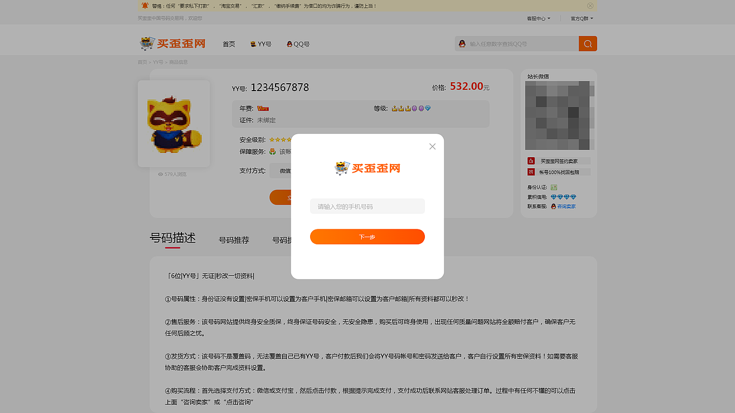735x413 pixels.
Task: Click the 站长微信 heading
Action: click(538, 76)
